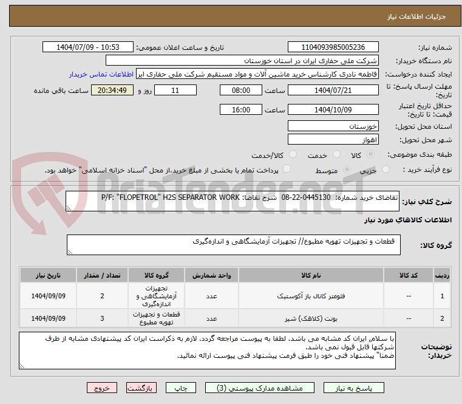
Task: Click the delivery city field اهواز
Action: 333,139
